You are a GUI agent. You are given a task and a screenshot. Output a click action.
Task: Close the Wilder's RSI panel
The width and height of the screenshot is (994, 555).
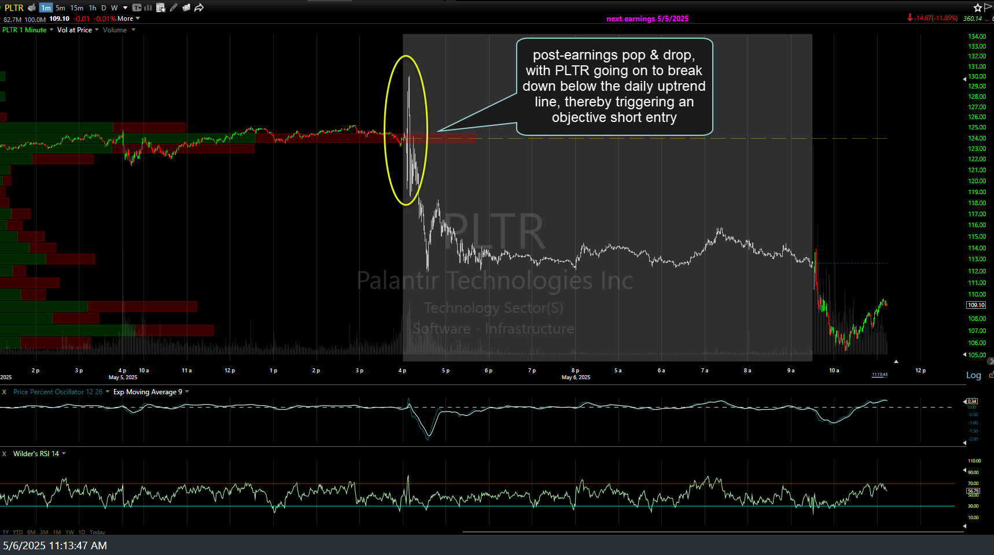coord(4,454)
